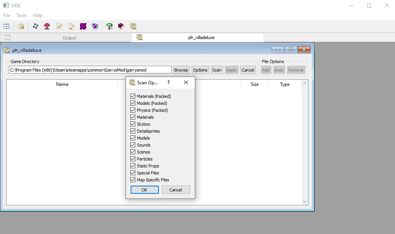
Task: Click the red mushroom toolbar icon
Action: [47, 26]
